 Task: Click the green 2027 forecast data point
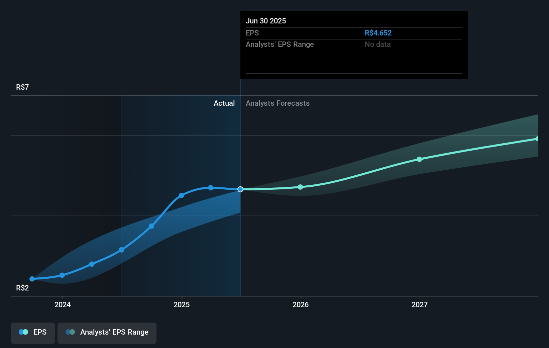(x=419, y=159)
